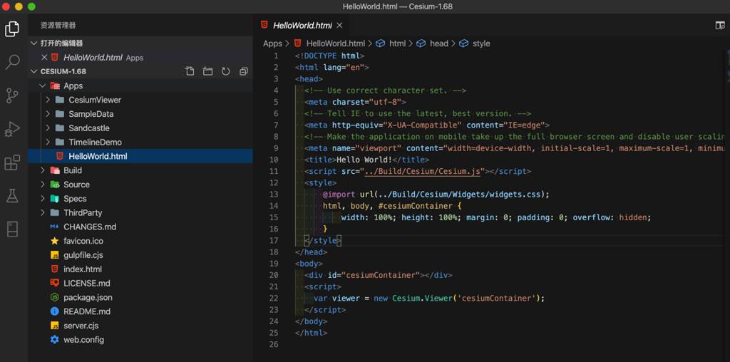Open the Explorer view in activity bar
730x362 pixels.
tap(12, 29)
